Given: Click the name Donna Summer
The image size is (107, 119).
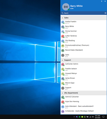Looking at the screenshot, I should click(x=71, y=31).
